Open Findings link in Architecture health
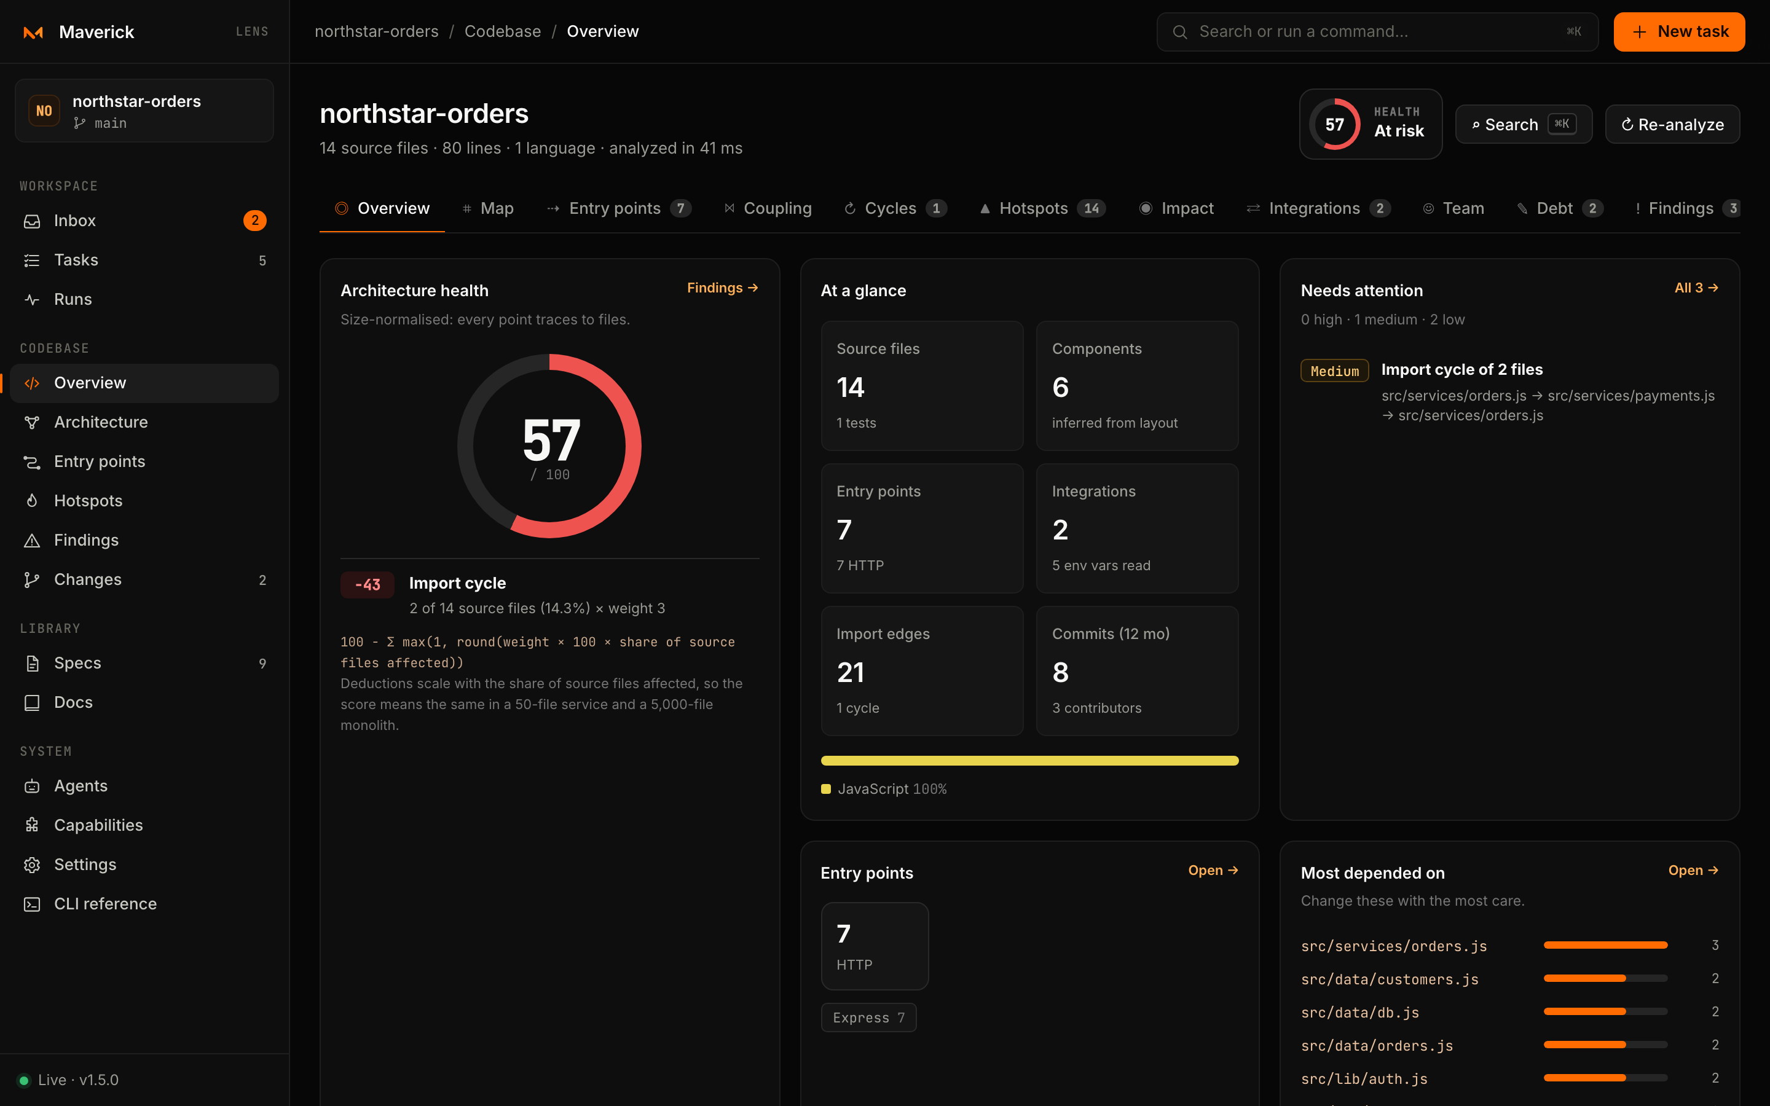This screenshot has height=1106, width=1770. point(723,288)
